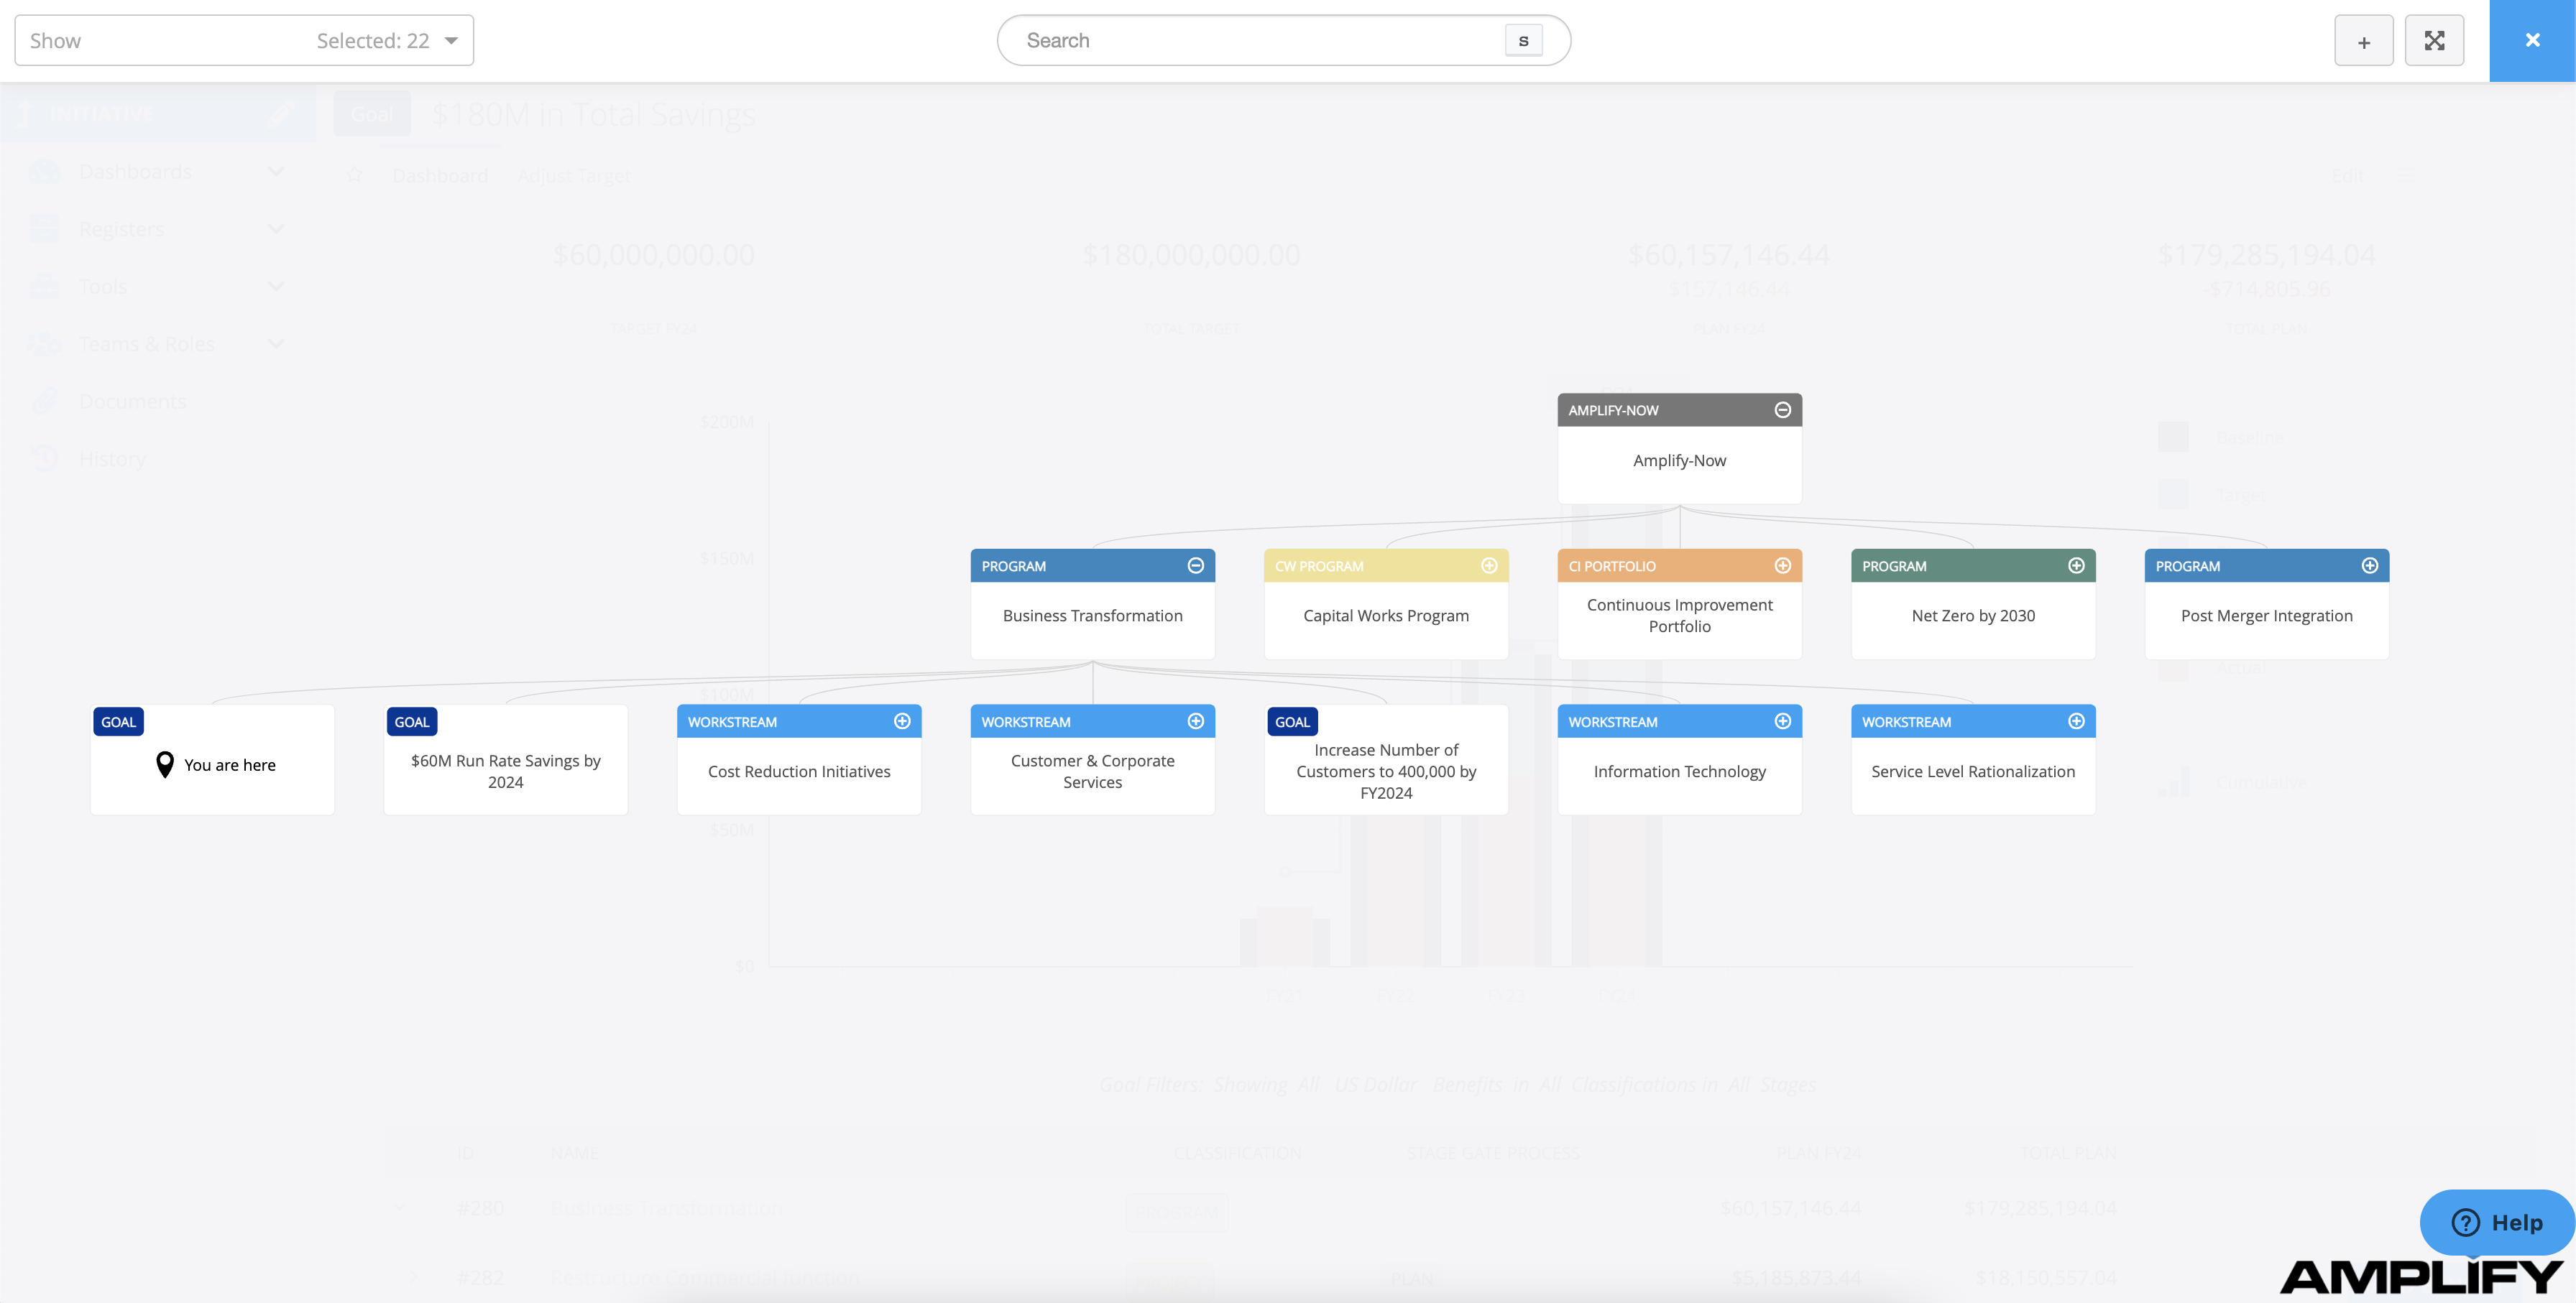Expand the Continuous Improvement Portfolio node
Image resolution: width=2576 pixels, height=1303 pixels.
click(x=1782, y=565)
